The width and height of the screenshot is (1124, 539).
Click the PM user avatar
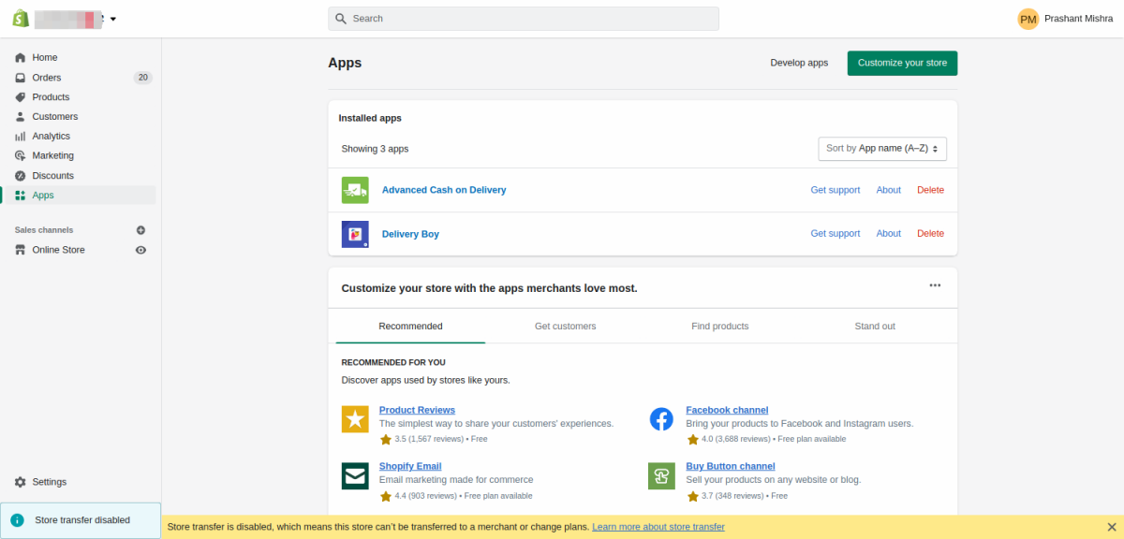(x=1028, y=19)
